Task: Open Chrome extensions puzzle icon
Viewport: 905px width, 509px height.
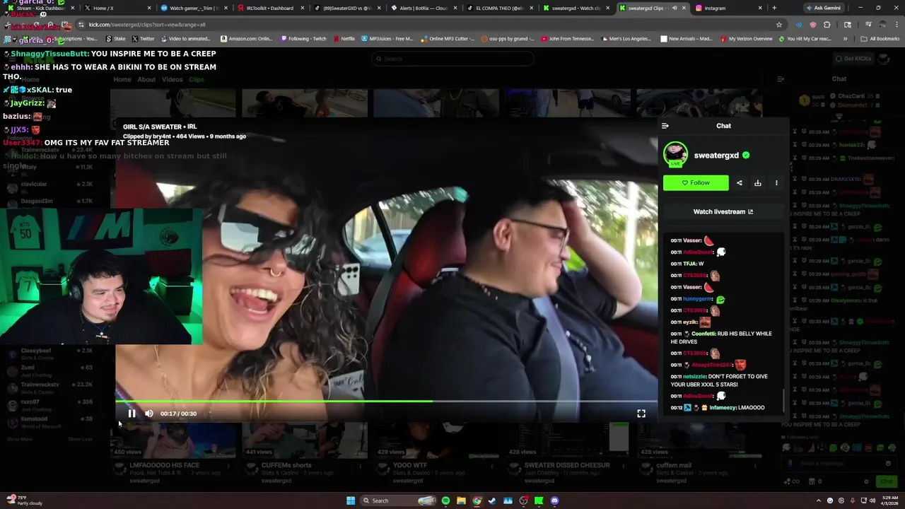Action: (827, 25)
